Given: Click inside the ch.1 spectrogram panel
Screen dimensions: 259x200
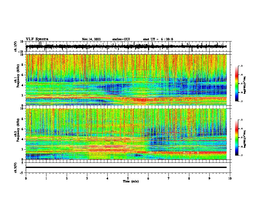Looking at the screenshot, I should (x=126, y=80).
